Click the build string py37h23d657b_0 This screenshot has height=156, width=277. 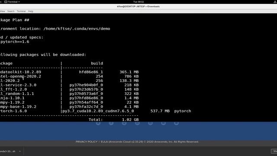[86, 89]
